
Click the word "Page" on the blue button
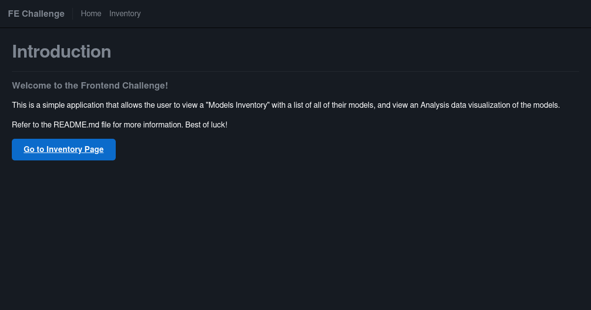pos(94,150)
